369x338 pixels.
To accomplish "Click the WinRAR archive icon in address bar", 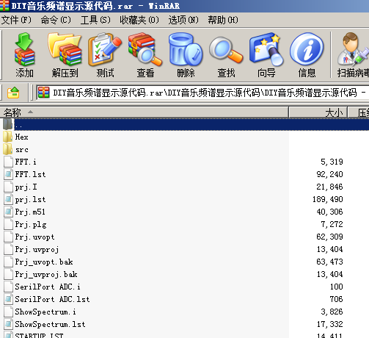I will [44, 93].
